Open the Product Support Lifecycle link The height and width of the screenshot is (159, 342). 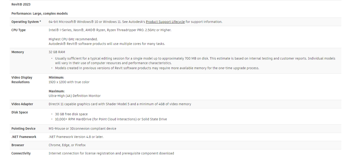(x=165, y=22)
